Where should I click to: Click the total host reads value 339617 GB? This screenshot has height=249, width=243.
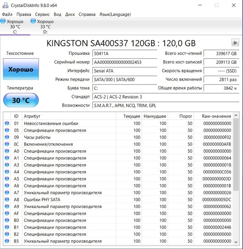click(221, 53)
